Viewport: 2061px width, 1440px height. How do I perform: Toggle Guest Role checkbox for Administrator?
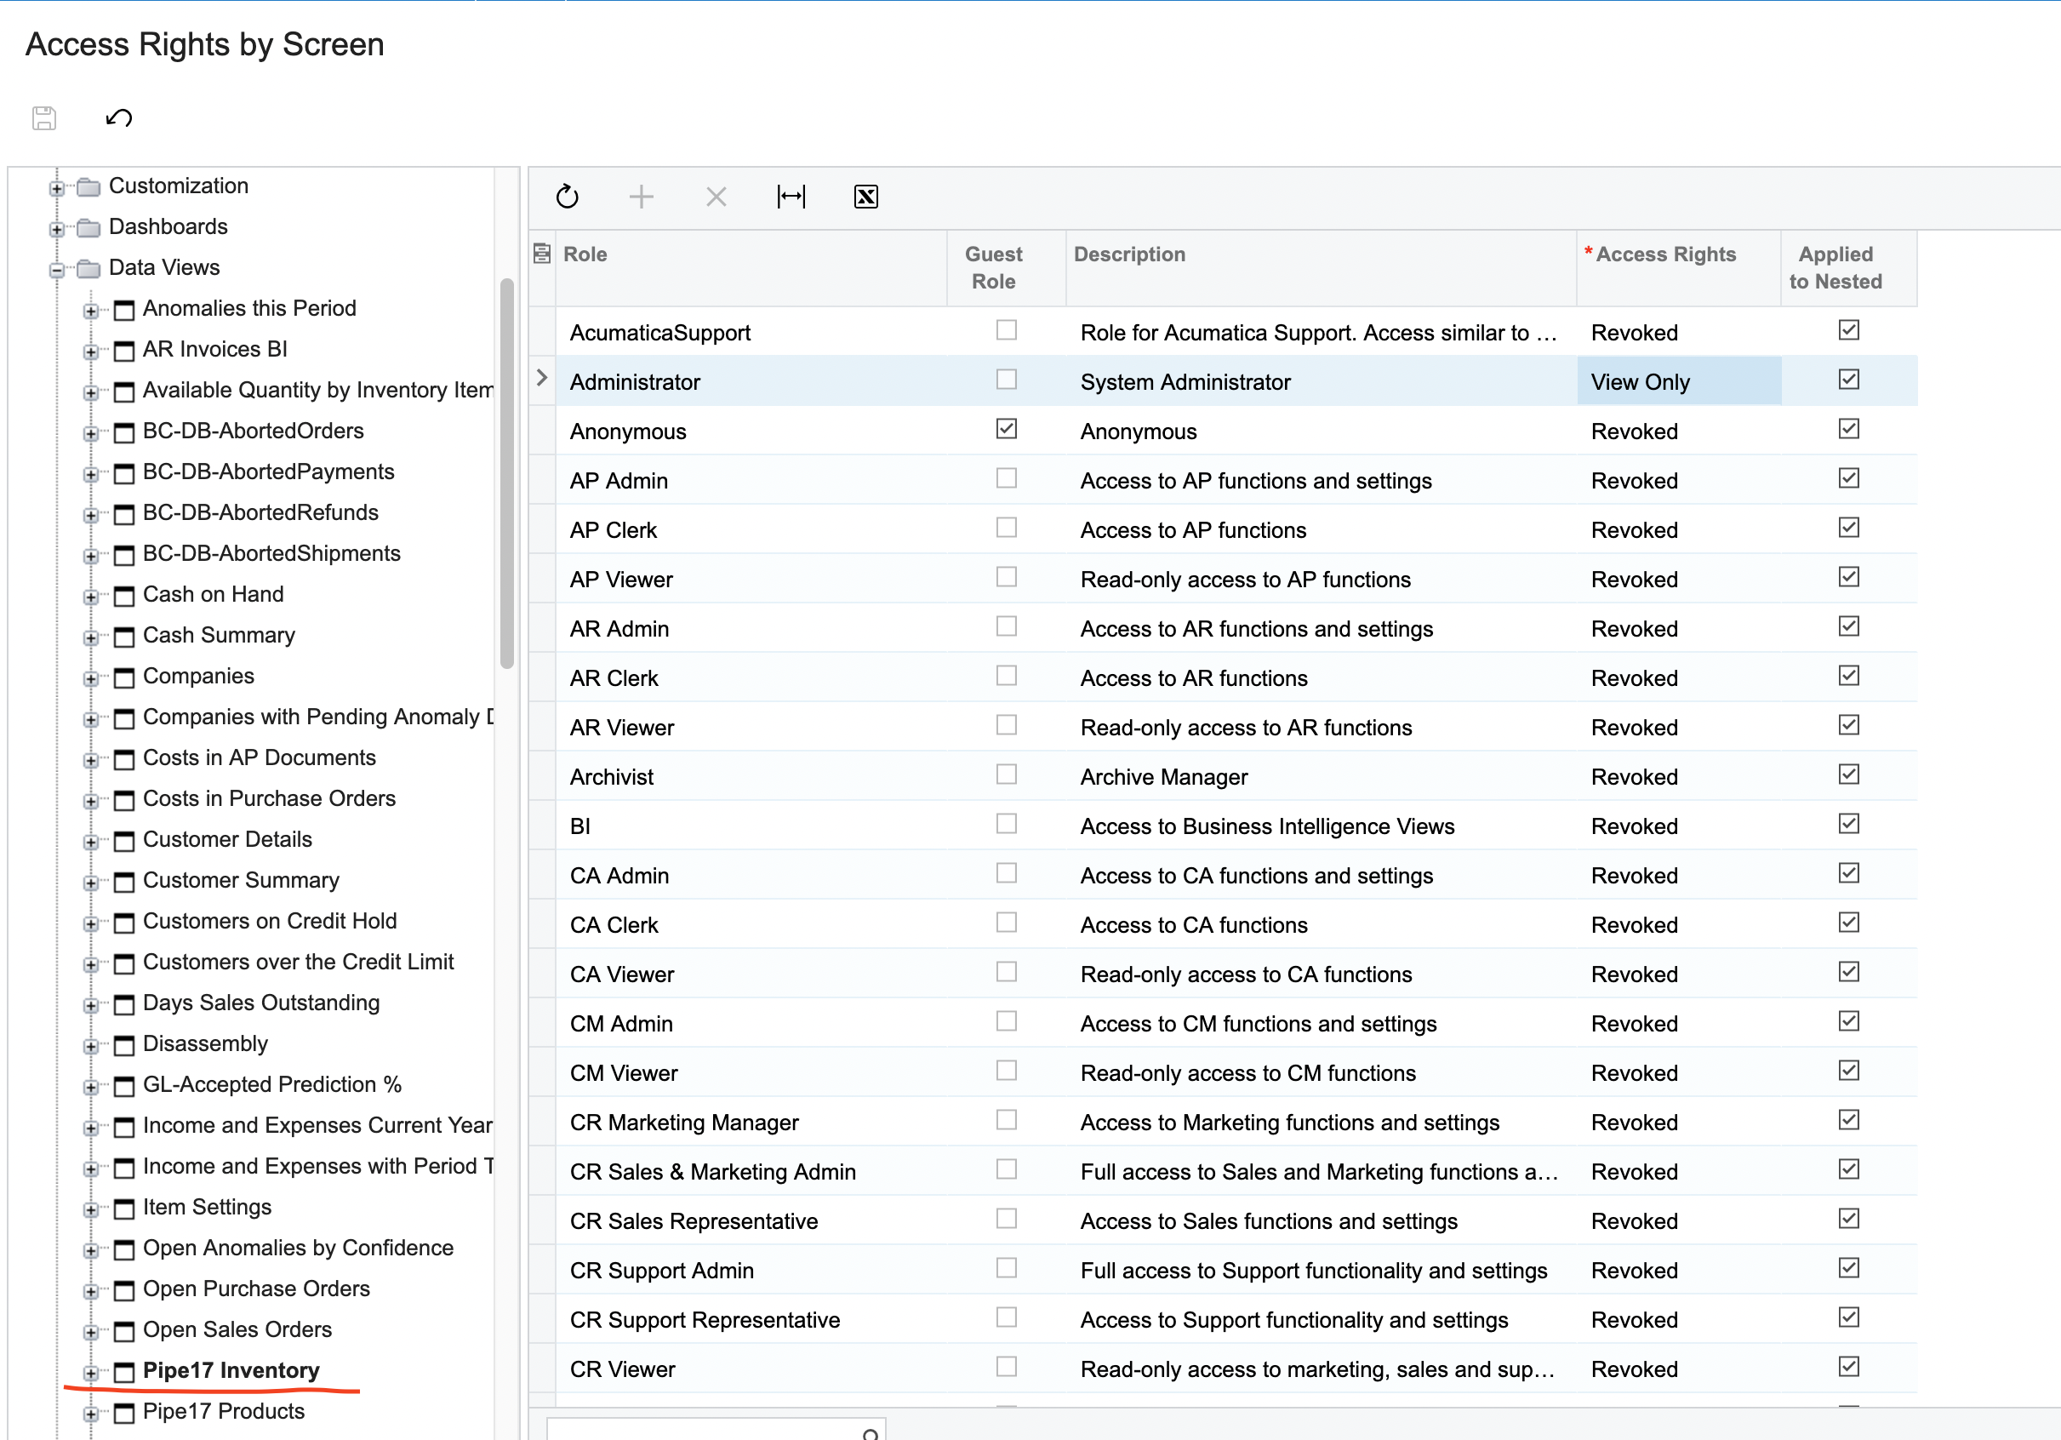tap(1007, 380)
